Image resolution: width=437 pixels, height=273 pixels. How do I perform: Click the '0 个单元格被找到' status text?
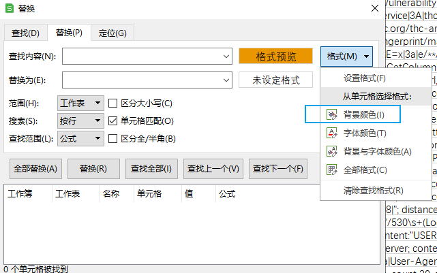coord(35,269)
